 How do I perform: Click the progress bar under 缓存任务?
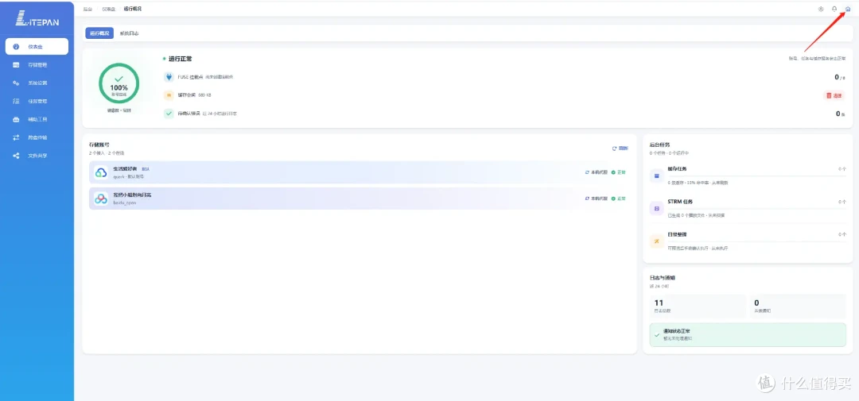(756, 176)
